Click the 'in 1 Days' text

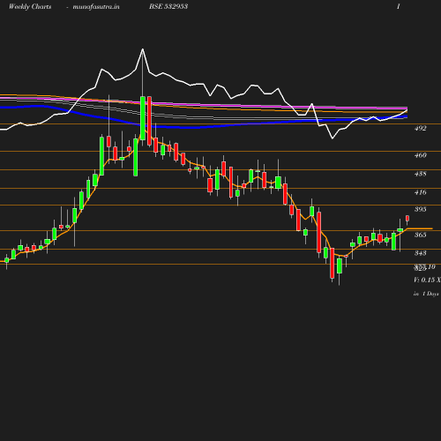tap(426, 294)
